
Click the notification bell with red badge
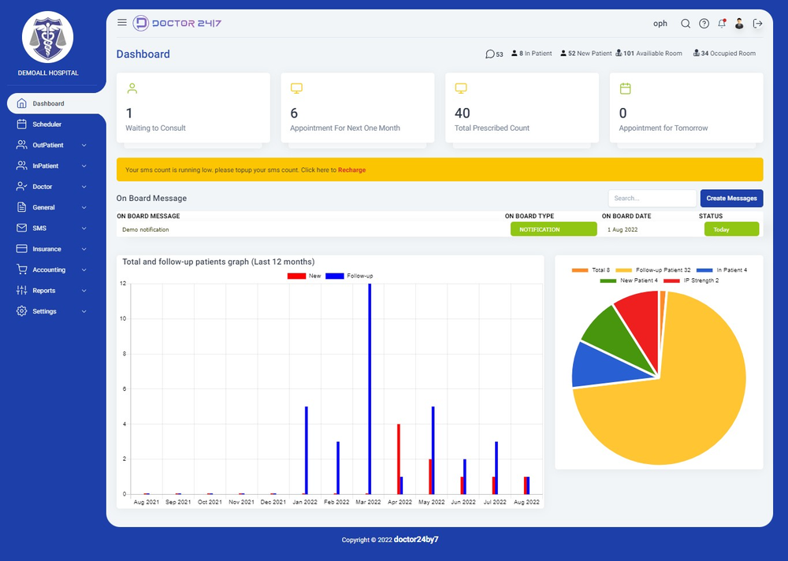coord(722,23)
